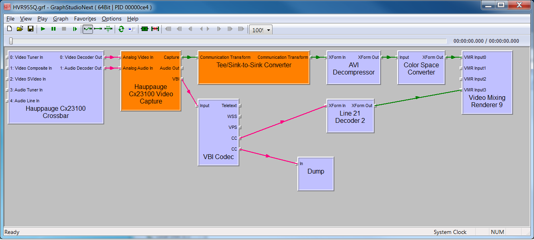Viewport: 534px width, 240px height.
Task: Open the zoom percentage dropdown
Action: pos(268,30)
